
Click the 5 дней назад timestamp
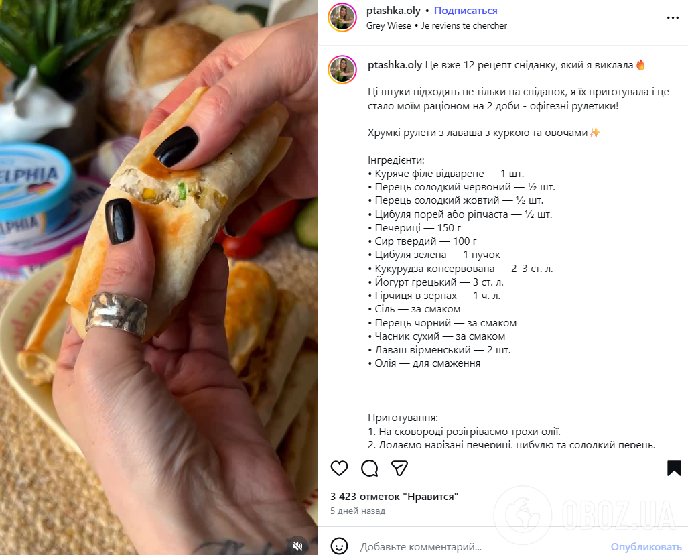[358, 511]
